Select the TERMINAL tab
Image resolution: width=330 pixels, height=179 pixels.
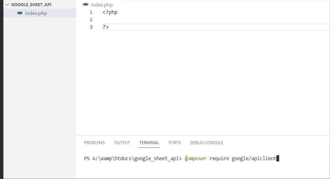click(149, 143)
